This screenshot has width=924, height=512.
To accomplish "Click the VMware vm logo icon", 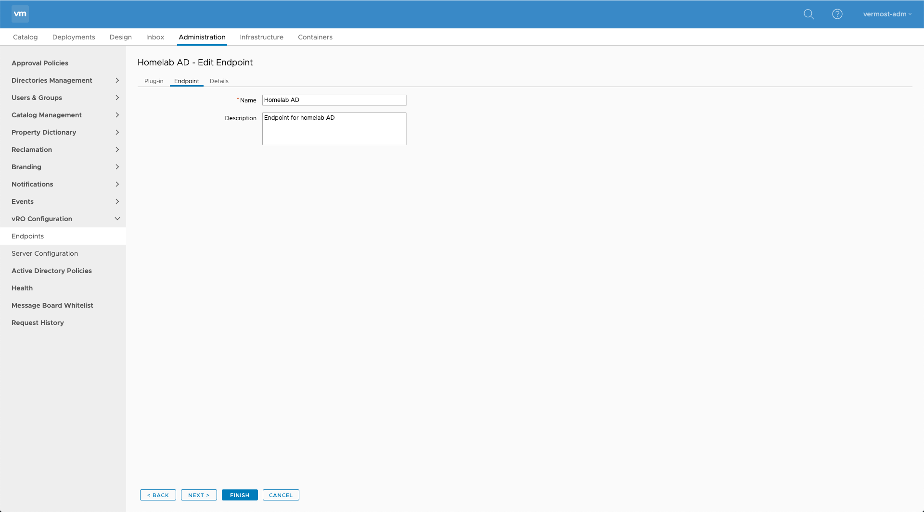I will (x=20, y=14).
